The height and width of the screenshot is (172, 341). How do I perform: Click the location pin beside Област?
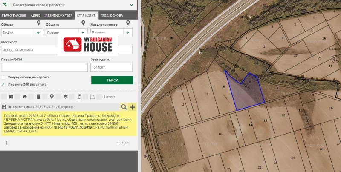[39, 23]
